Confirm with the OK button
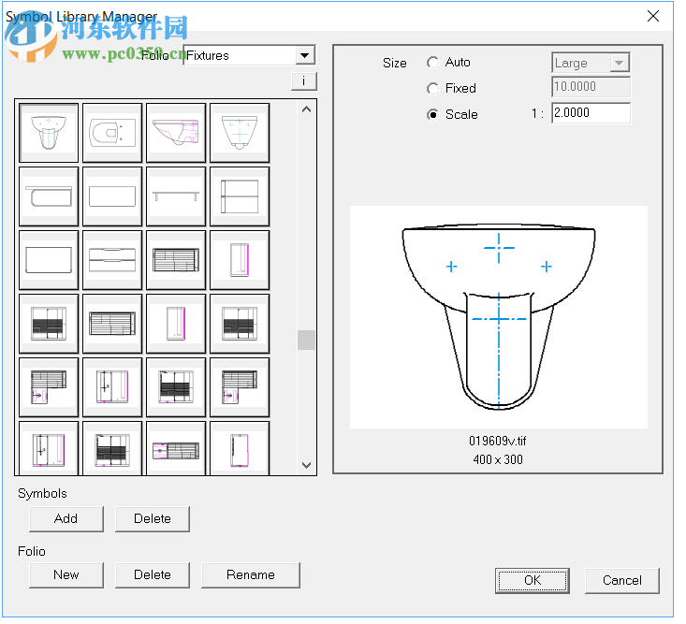This screenshot has width=686, height=624. tap(533, 580)
